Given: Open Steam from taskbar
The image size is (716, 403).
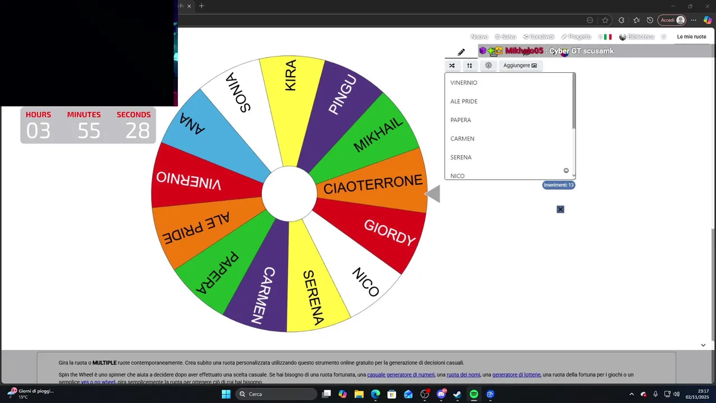Looking at the screenshot, I should (457, 394).
